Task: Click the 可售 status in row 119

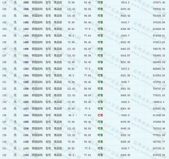Action: click(100, 2)
